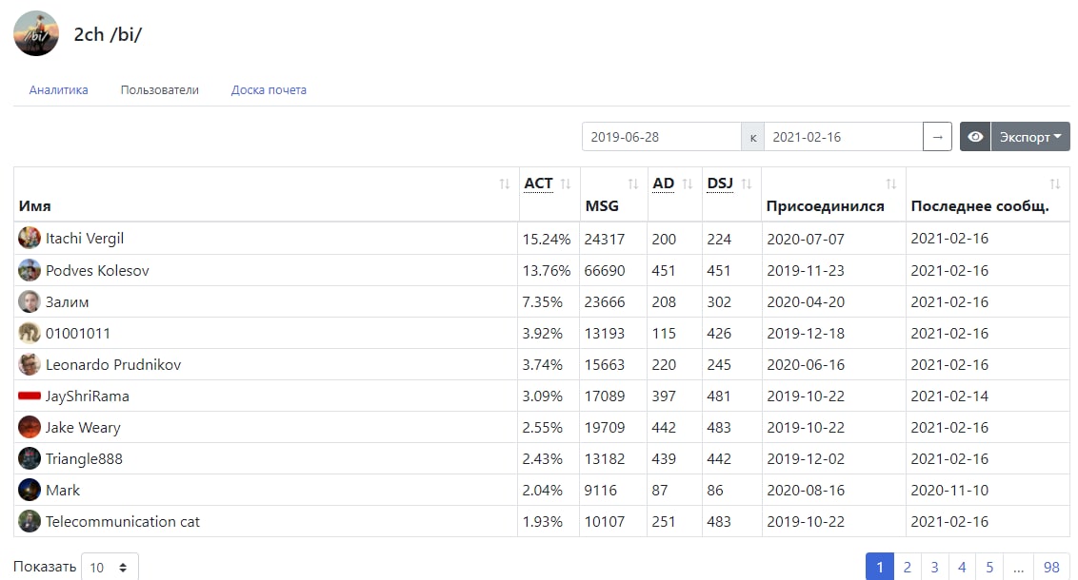Sort by MSG column arrows
This screenshot has width=1078, height=580.
(633, 184)
